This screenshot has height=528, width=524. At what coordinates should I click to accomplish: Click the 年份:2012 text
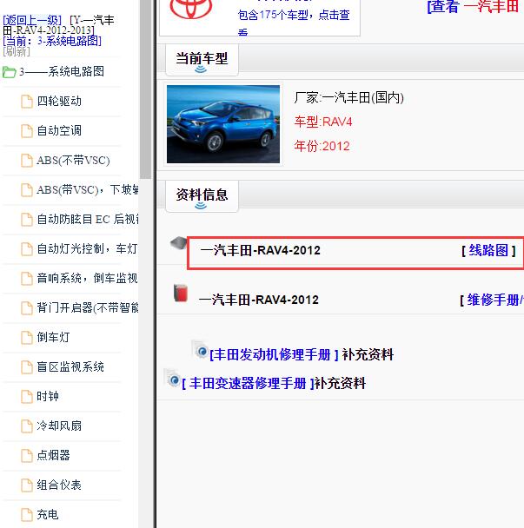pyautogui.click(x=322, y=146)
